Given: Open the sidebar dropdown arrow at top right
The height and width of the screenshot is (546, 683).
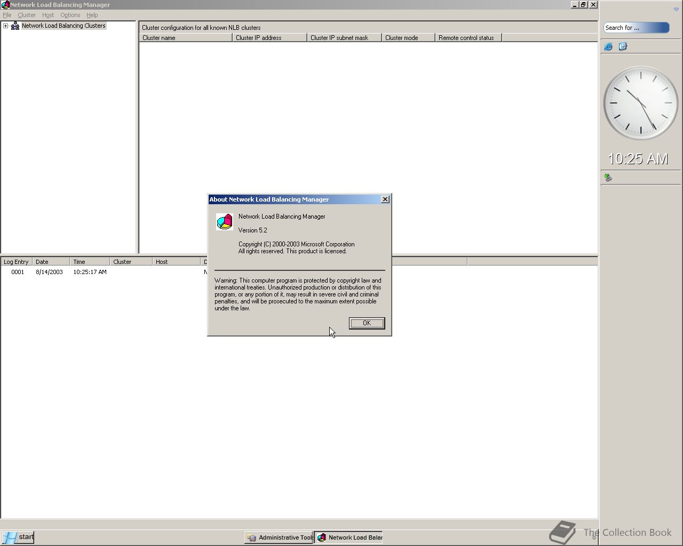Looking at the screenshot, I should click(676, 9).
